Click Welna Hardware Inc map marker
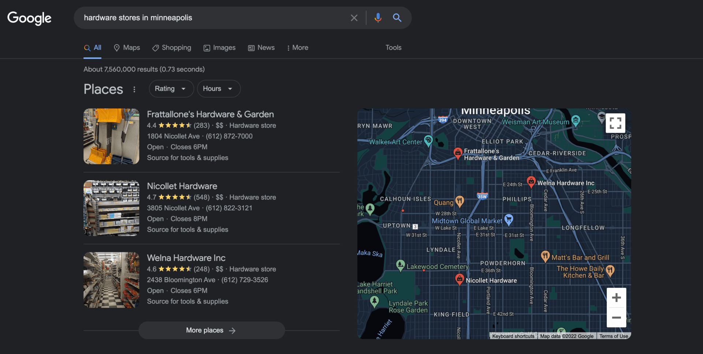The image size is (703, 354). 531,181
